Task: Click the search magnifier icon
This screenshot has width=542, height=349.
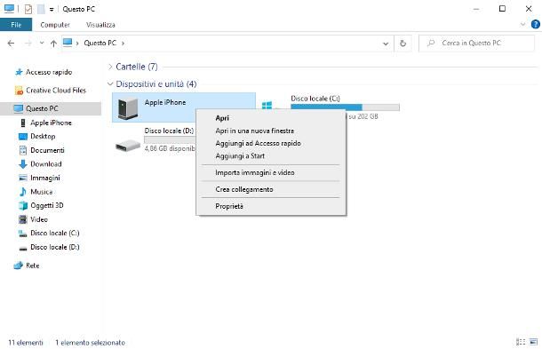Action: click(x=431, y=44)
